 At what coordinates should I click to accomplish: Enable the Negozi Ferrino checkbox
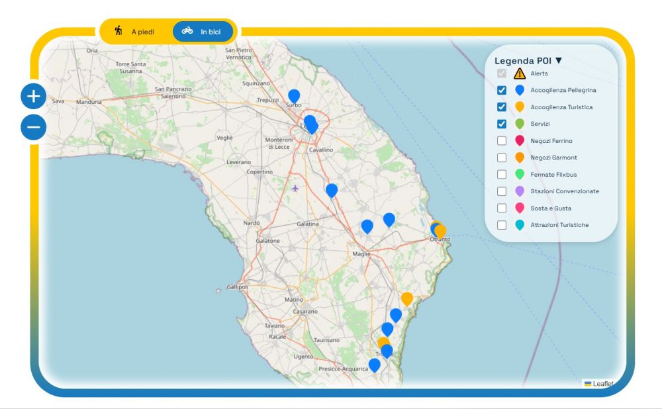502,141
